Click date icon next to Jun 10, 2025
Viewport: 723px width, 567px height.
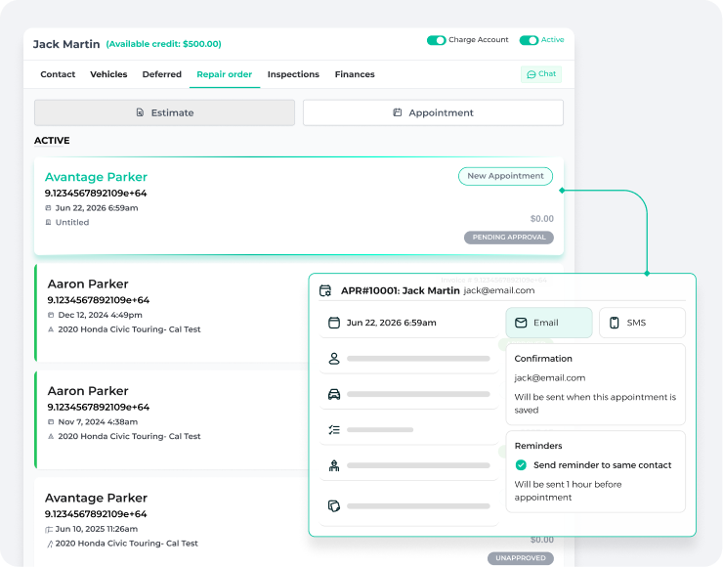[49, 529]
